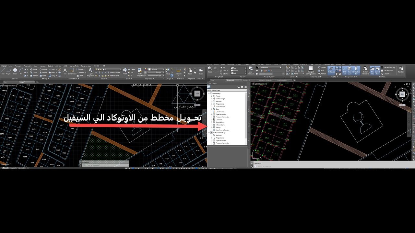Image resolution: width=415 pixels, height=233 pixels.
Task: Expand the Point Groups node
Action: click(211, 99)
